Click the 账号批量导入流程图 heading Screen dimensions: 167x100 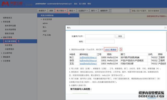pos(81,89)
